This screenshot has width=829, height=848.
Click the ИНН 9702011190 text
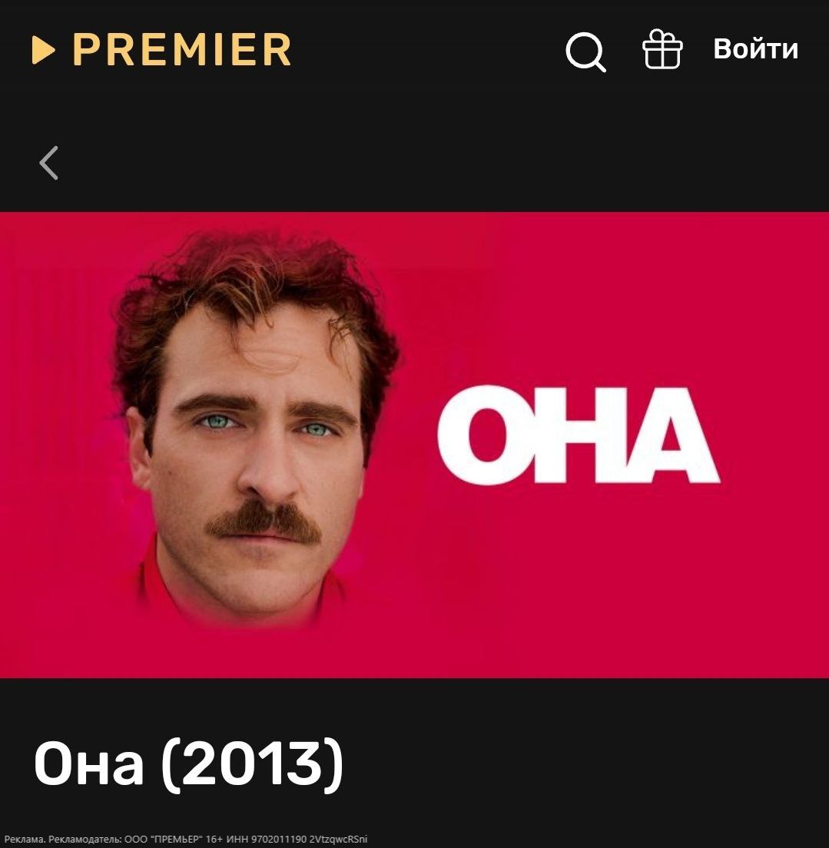click(267, 840)
